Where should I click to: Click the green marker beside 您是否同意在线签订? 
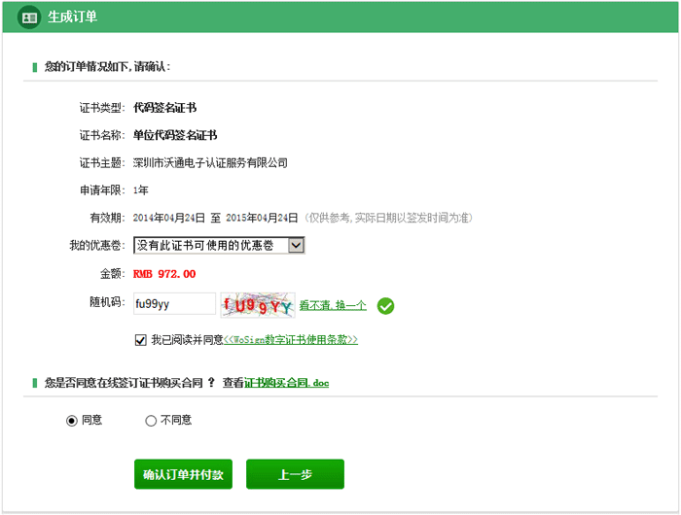tap(35, 383)
